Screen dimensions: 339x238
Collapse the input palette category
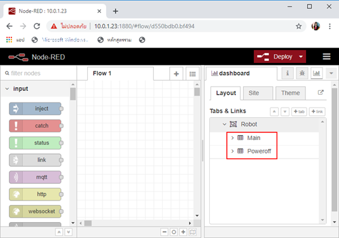(7, 88)
